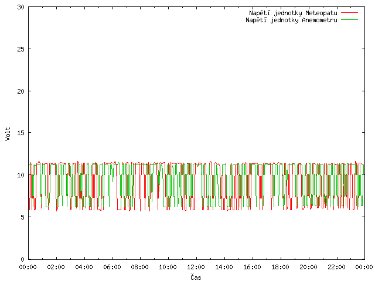Click the x-axis time label 08:00
This screenshot has height=281, width=375.
pos(139,267)
